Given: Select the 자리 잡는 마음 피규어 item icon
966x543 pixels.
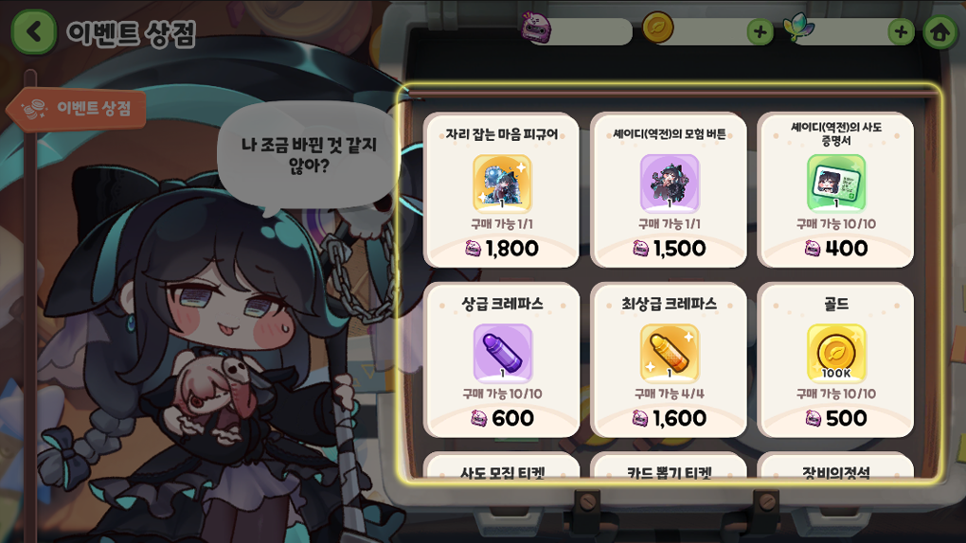Looking at the screenshot, I should tap(502, 184).
